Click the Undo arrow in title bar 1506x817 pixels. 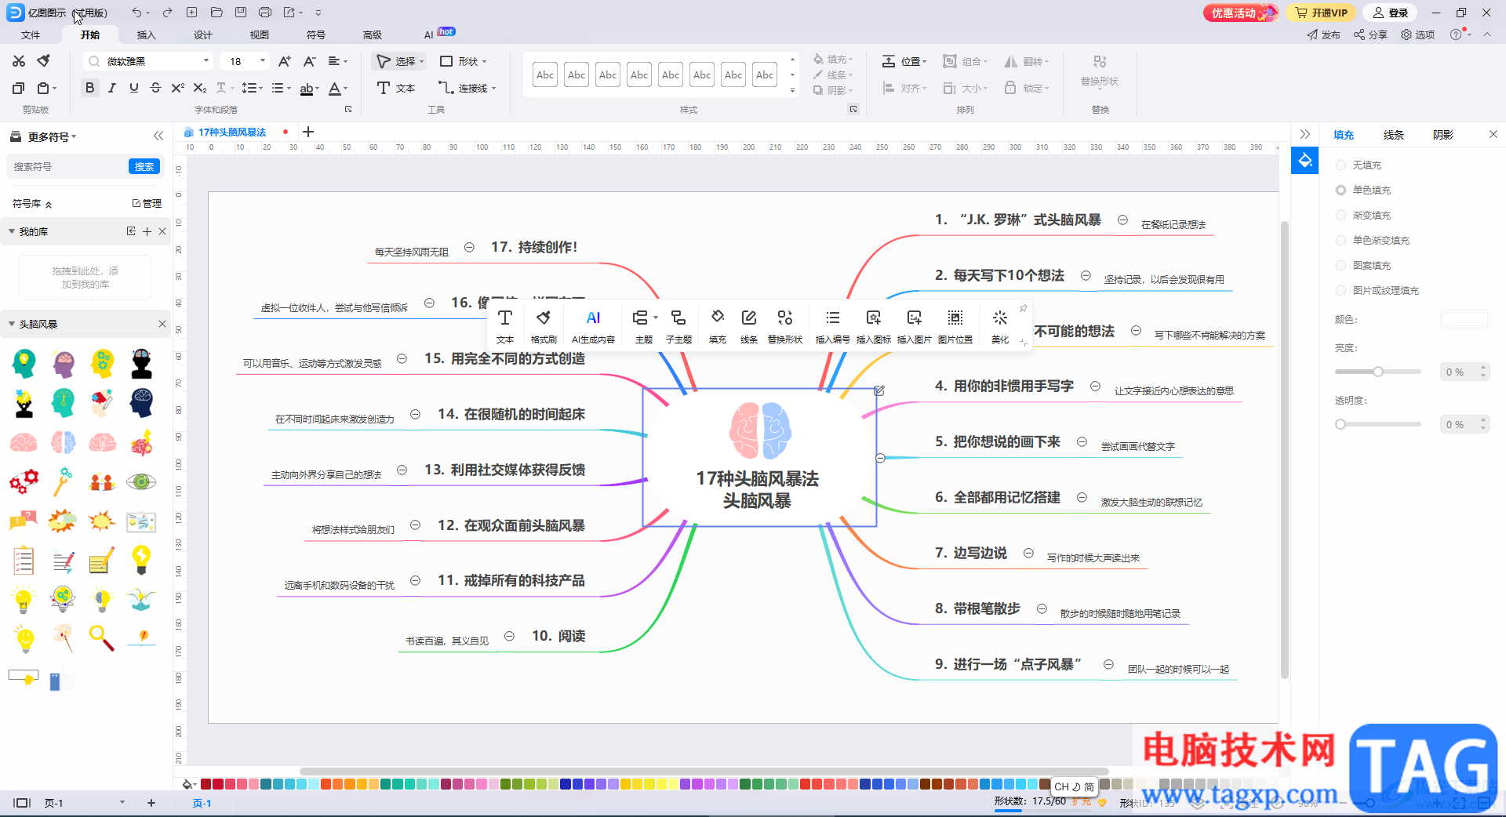point(136,13)
